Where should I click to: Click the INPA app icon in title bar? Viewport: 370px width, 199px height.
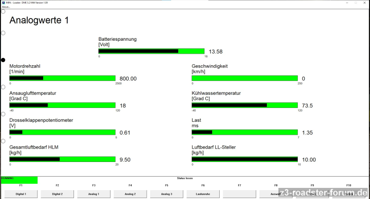(4, 2)
